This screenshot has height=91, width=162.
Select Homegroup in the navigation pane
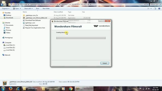[8, 38]
